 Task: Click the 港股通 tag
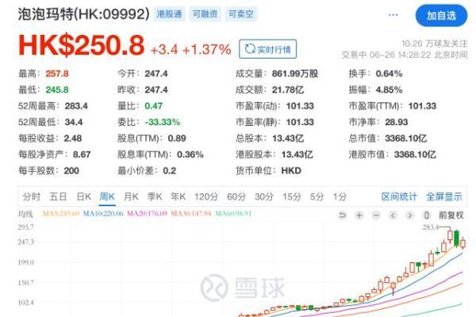click(x=169, y=14)
